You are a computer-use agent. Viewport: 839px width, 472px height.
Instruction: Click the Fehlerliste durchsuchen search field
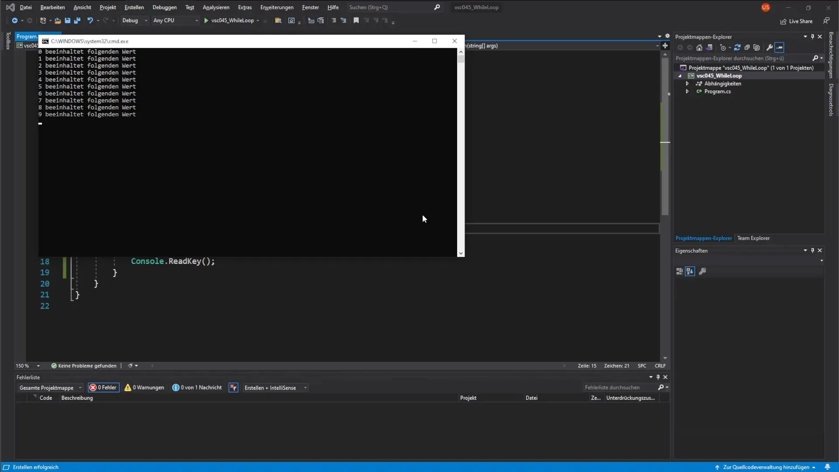point(620,388)
